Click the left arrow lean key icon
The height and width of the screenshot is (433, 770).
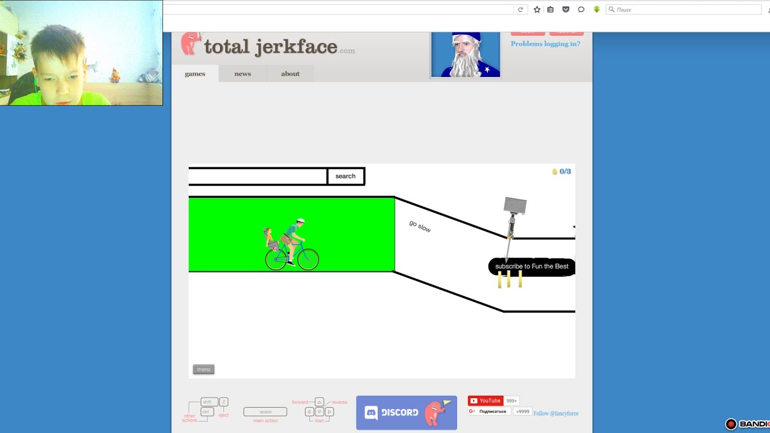pyautogui.click(x=309, y=412)
